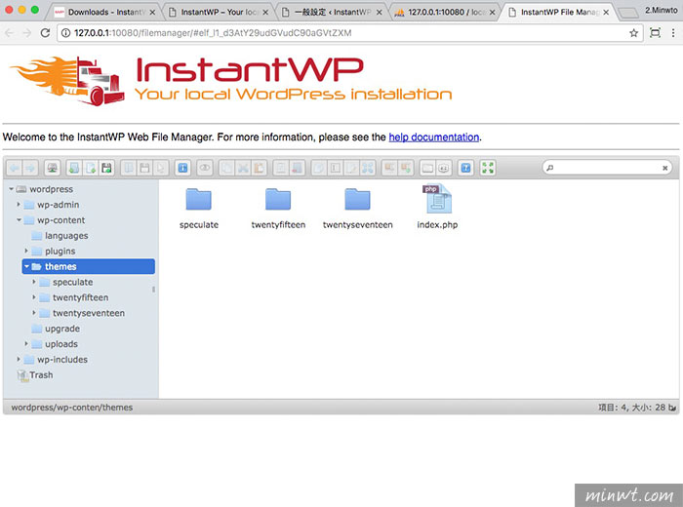Click the Open toolbar icon

coord(129,168)
